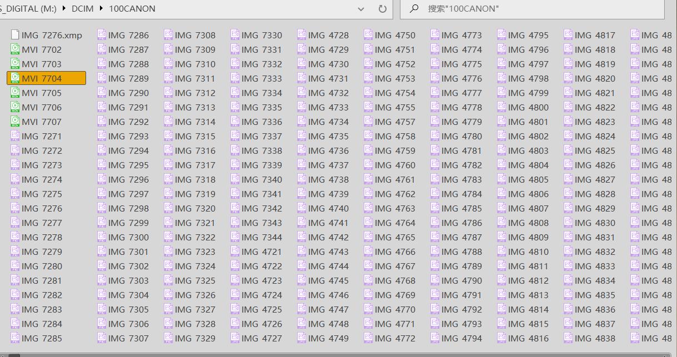Screen dimensions: 677x357
Task: Select file name IMG 7300
Action: tap(129, 237)
